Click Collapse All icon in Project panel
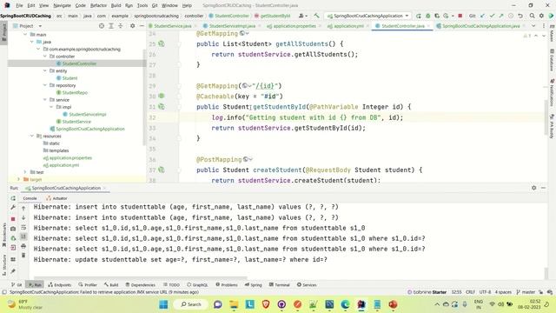 click(x=120, y=26)
